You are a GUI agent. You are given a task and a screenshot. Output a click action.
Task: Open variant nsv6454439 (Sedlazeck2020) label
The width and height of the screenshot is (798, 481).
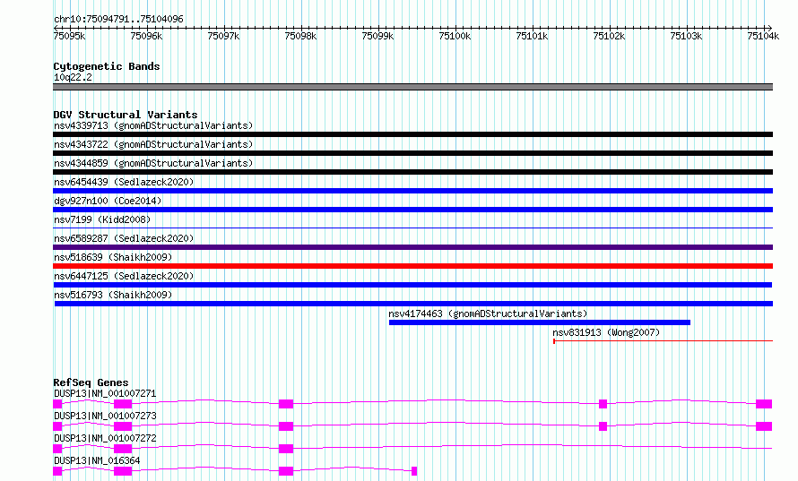[124, 182]
